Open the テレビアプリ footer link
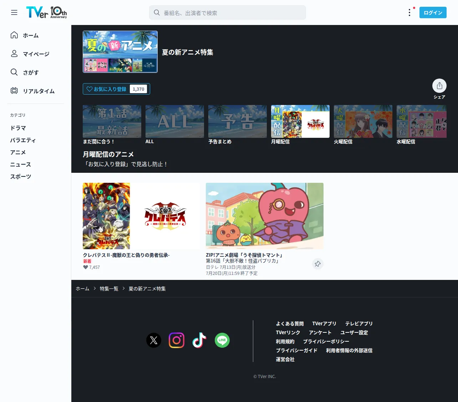458x402 pixels. 359,323
